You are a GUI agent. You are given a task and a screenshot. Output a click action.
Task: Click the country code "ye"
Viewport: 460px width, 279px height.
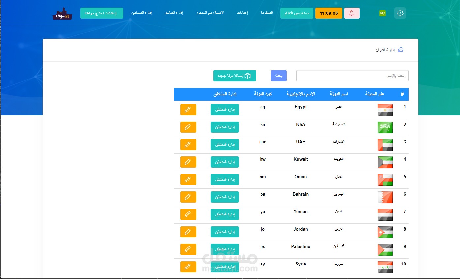(263, 212)
